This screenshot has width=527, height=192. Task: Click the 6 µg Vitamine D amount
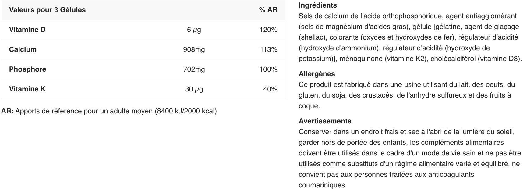[x=194, y=30]
